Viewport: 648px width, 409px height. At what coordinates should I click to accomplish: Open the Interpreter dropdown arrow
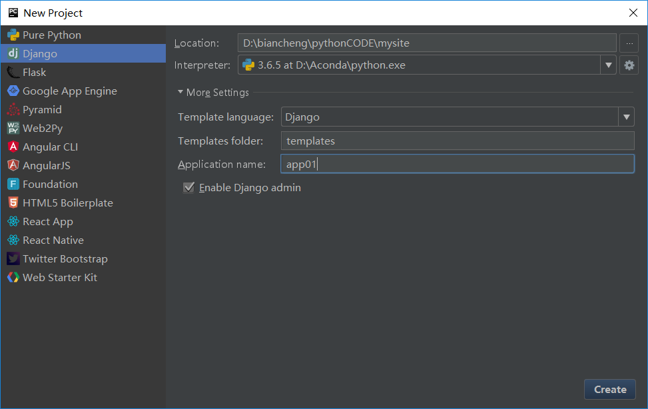point(608,65)
